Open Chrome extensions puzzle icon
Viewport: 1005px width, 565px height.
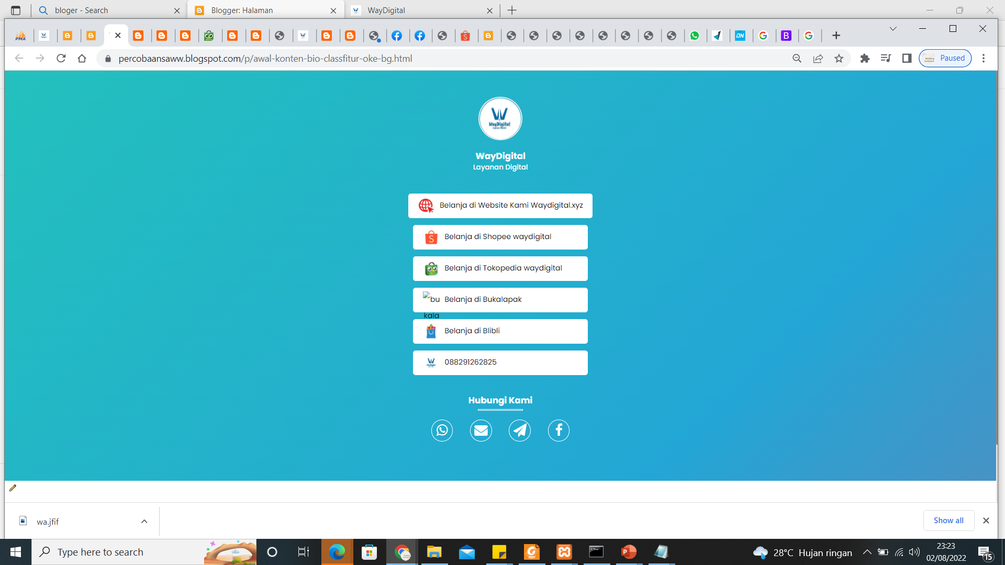865,59
